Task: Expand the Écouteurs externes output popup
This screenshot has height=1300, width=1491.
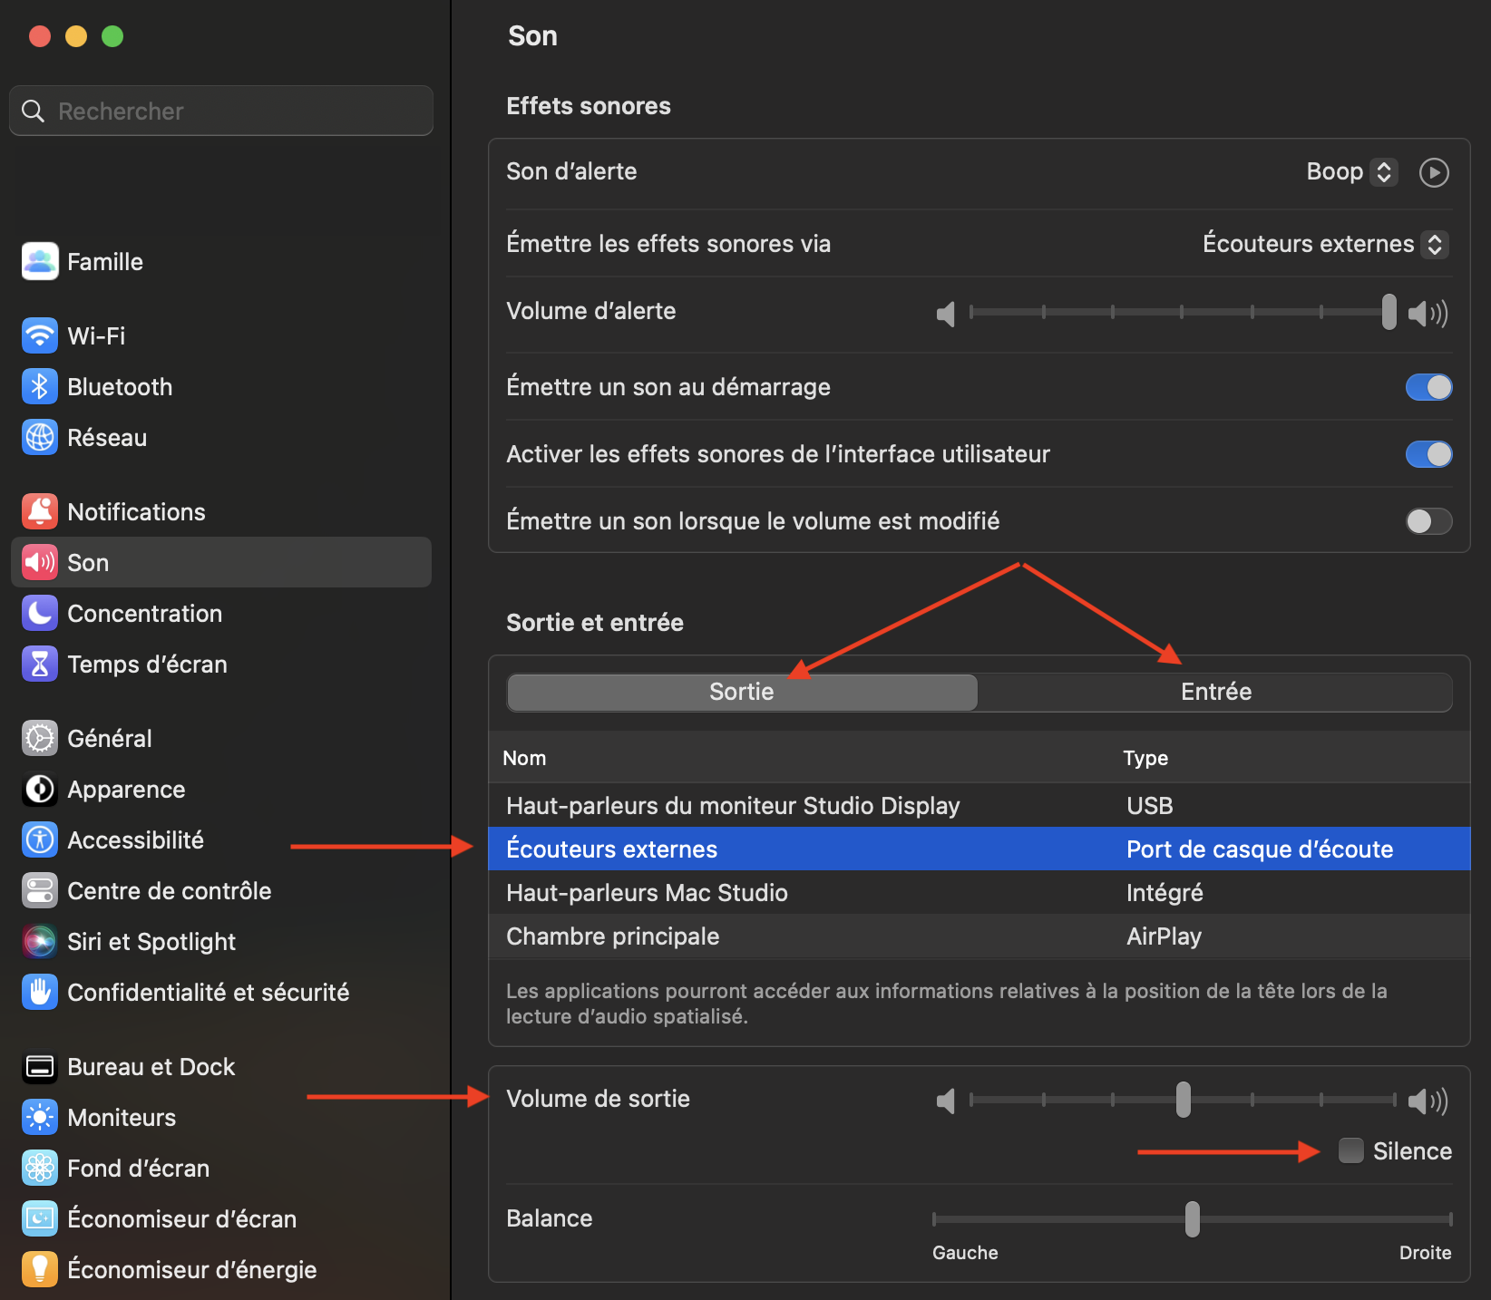Action: point(1325,244)
